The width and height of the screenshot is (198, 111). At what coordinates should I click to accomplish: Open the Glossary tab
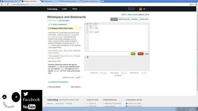point(135,19)
